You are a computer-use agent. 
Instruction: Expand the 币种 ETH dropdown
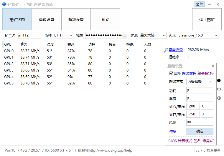pos(71,36)
